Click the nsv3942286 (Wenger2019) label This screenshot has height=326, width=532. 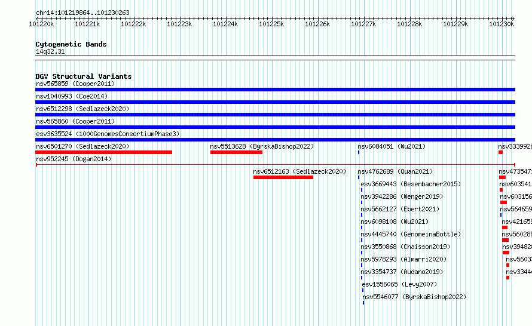coord(402,196)
